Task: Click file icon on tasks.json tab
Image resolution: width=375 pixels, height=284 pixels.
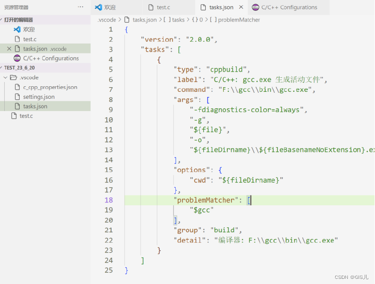Action: tap(203, 7)
